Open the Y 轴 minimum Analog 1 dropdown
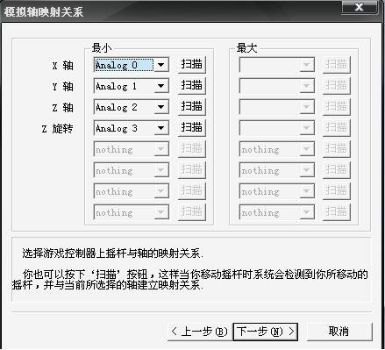The height and width of the screenshot is (350, 385). 132,86
